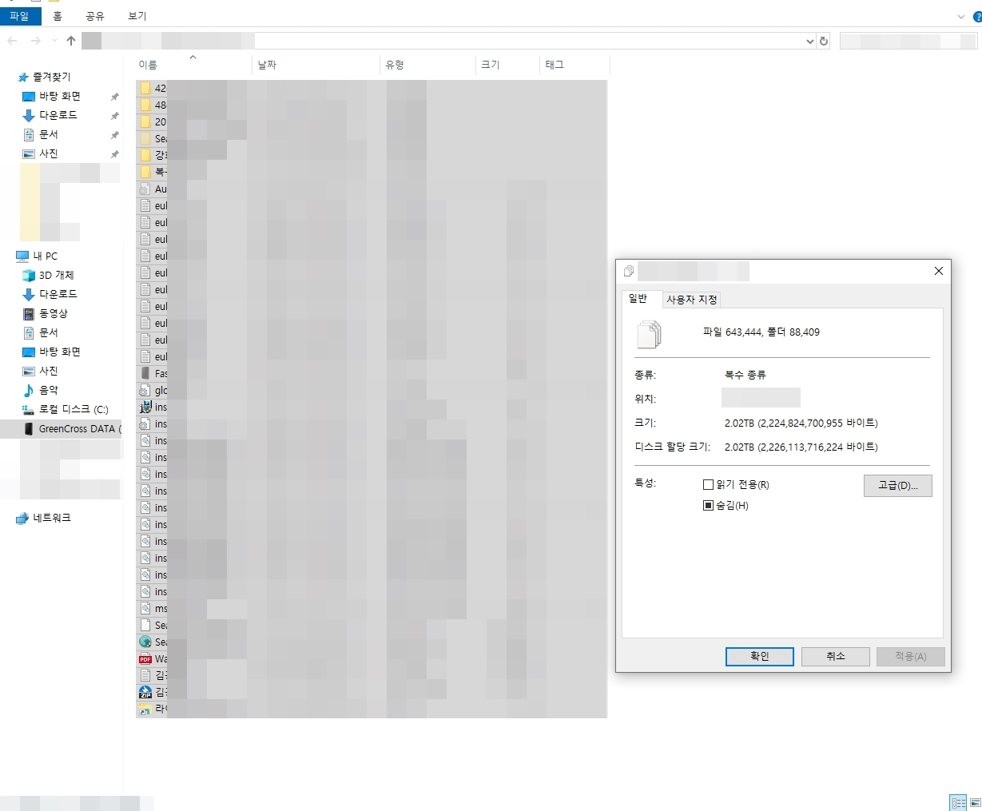
Task: Click the pin icon beside pinned 문서
Action: point(114,135)
